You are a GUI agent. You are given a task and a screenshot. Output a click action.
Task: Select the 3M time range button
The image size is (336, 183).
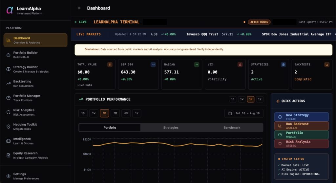(115, 113)
